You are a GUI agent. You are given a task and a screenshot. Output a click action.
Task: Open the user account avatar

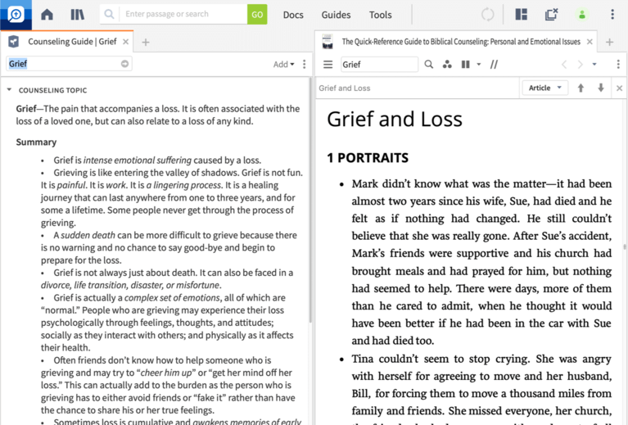582,15
